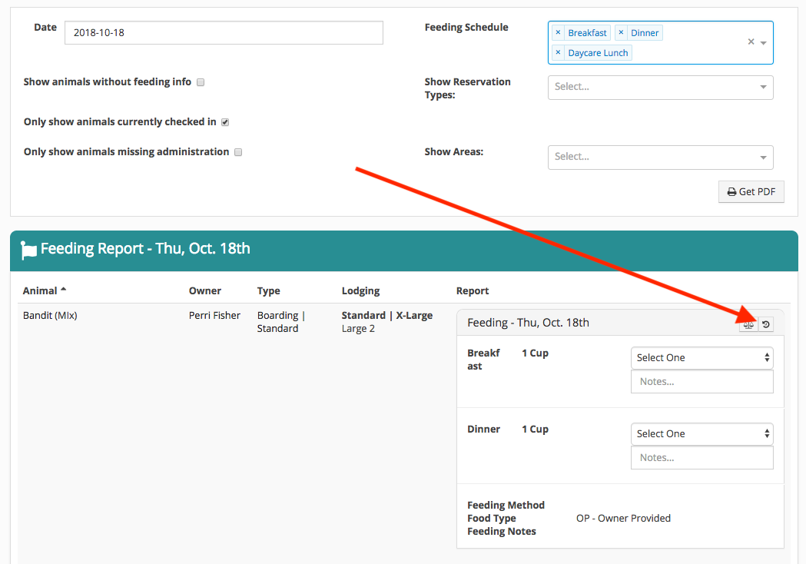Viewport: 806px width, 564px height.
Task: Uncheck 'Only show animals currently checked in'
Action: [224, 121]
